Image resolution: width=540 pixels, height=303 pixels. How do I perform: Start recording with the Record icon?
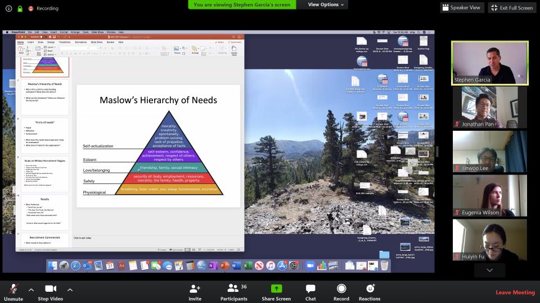coord(341,289)
